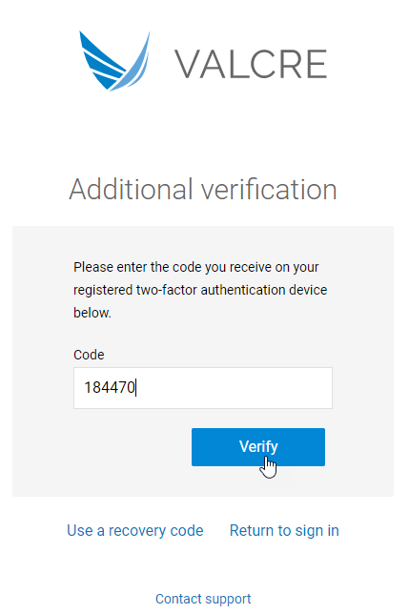
Task: Click the Valcre blue wing logo icon
Action: tap(114, 61)
